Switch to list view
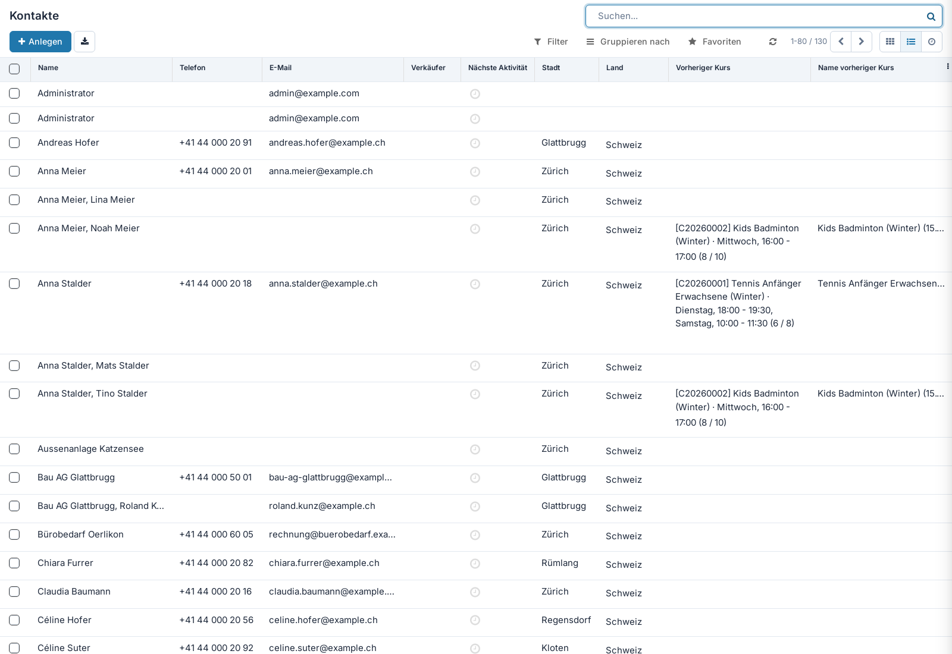 pos(911,42)
